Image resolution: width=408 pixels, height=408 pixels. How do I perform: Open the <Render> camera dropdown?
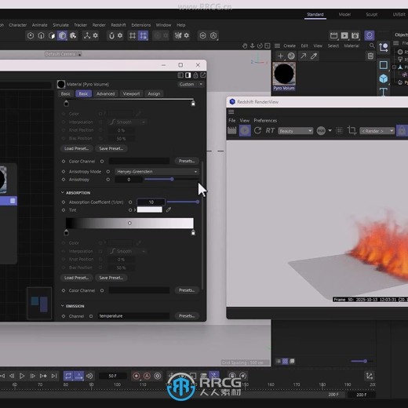[x=377, y=131]
